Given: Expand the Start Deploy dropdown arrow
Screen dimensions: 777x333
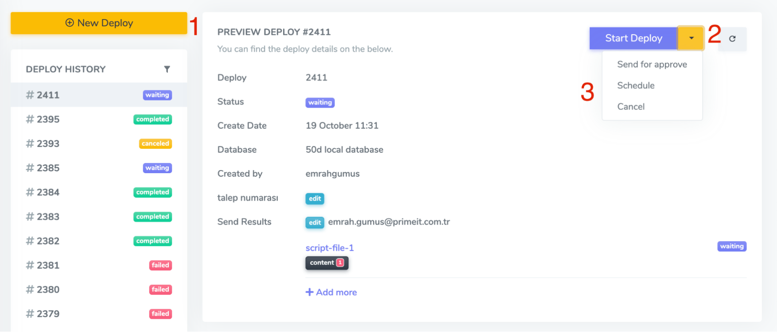Looking at the screenshot, I should 691,39.
